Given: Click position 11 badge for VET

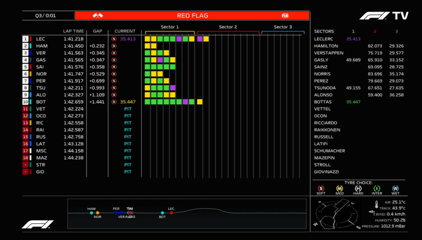Looking at the screenshot, I should point(25,109).
